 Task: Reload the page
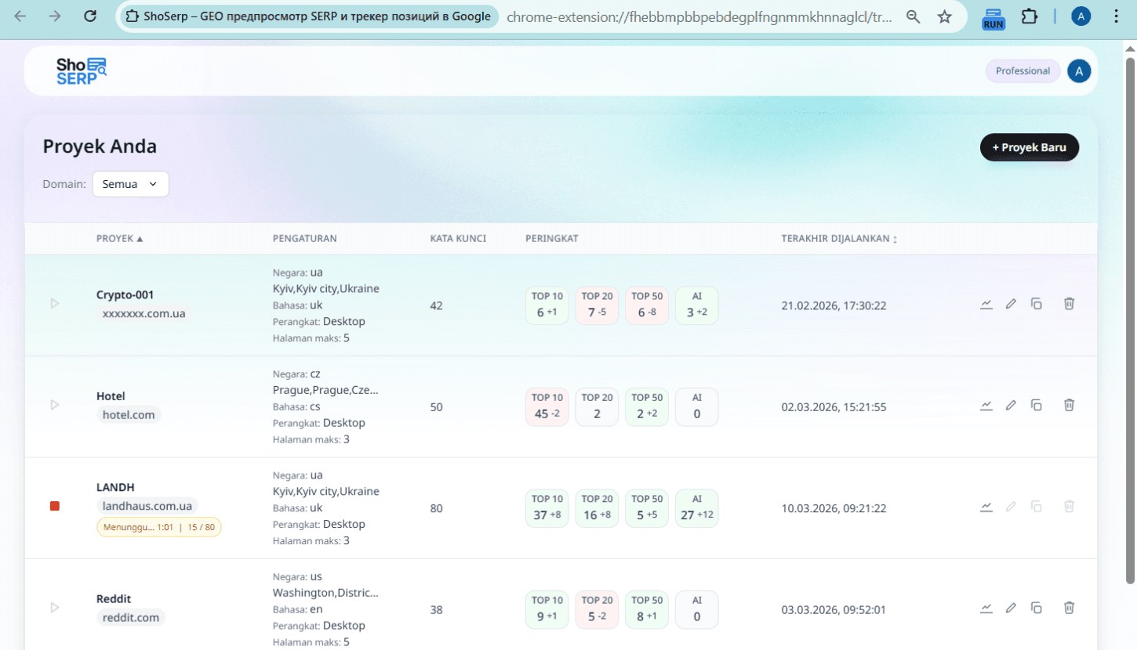(x=90, y=16)
